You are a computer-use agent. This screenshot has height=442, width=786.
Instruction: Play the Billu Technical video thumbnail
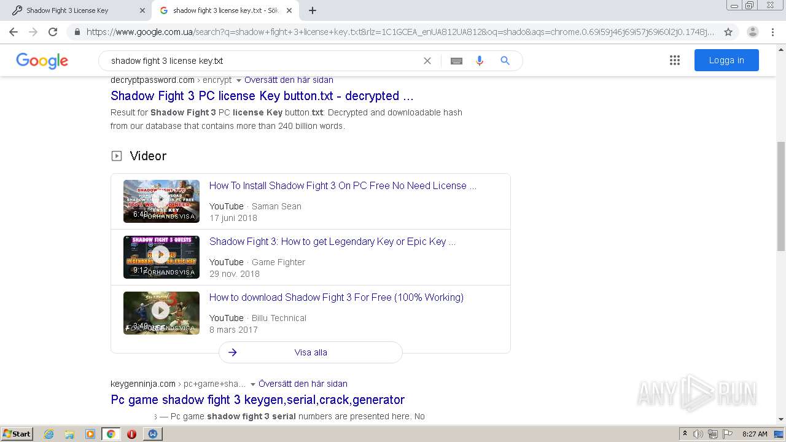pos(161,312)
